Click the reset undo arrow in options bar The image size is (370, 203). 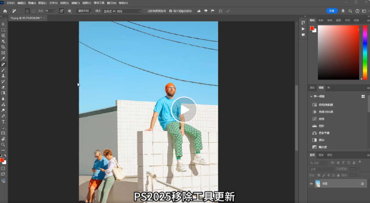click(x=220, y=11)
